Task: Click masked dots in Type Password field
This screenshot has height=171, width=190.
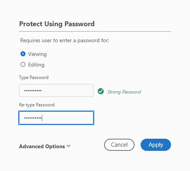Action: tap(33, 90)
